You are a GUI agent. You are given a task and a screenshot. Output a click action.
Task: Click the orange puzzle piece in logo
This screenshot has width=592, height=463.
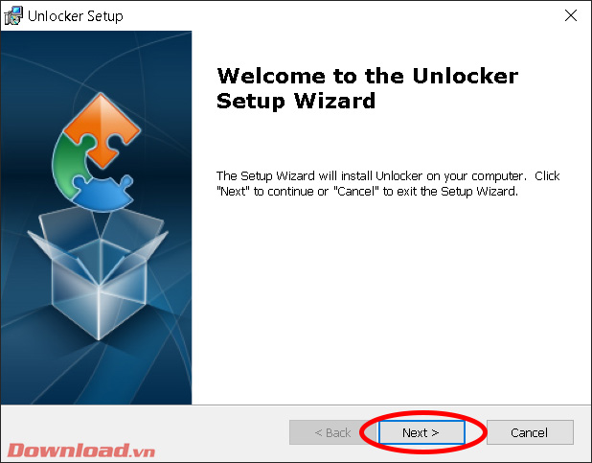[x=102, y=128]
